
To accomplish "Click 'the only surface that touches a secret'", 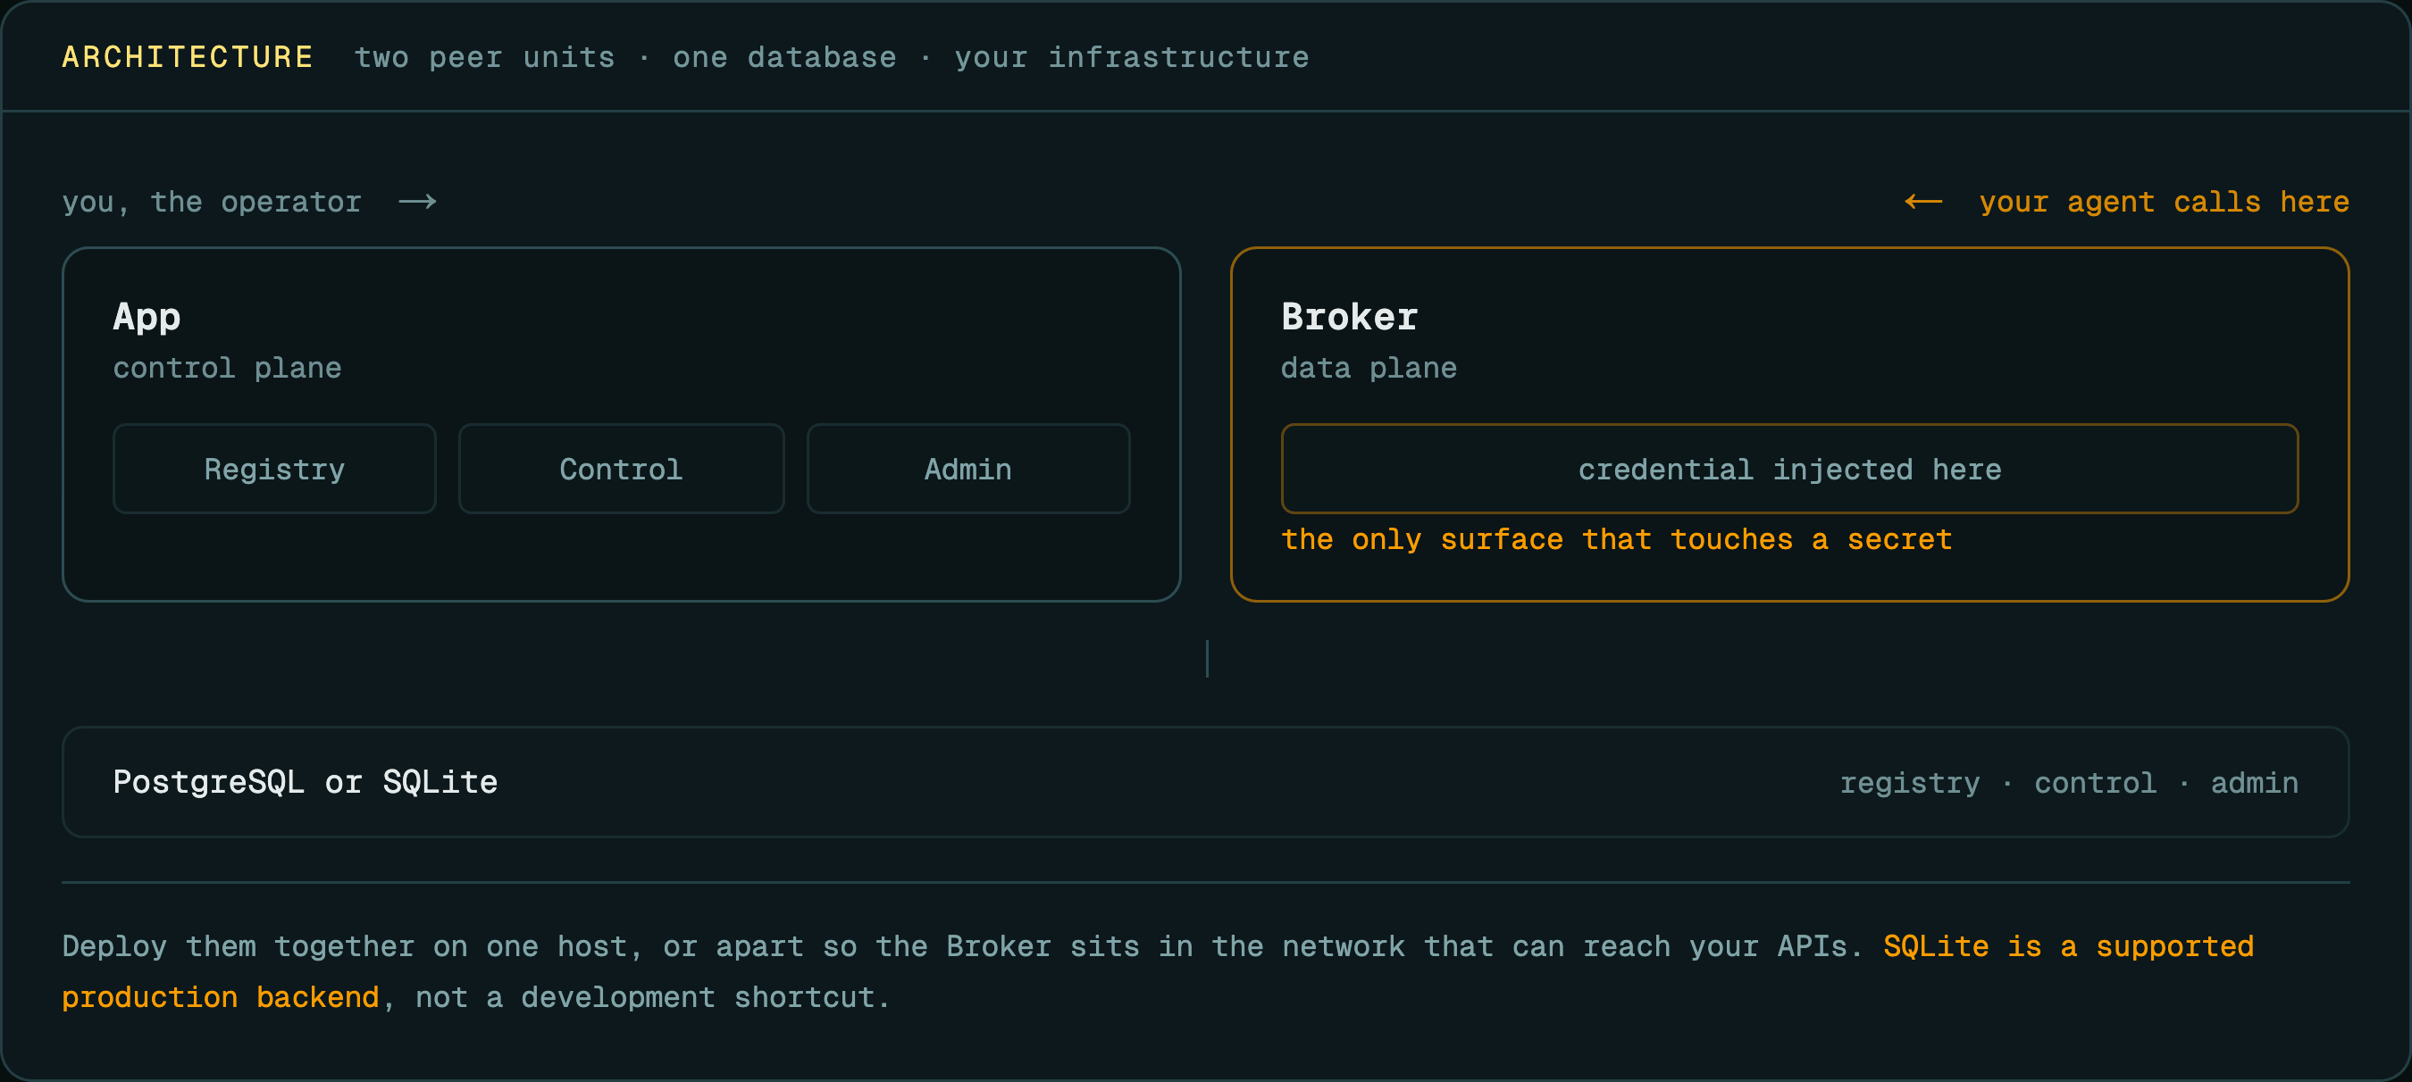I will coord(1617,540).
